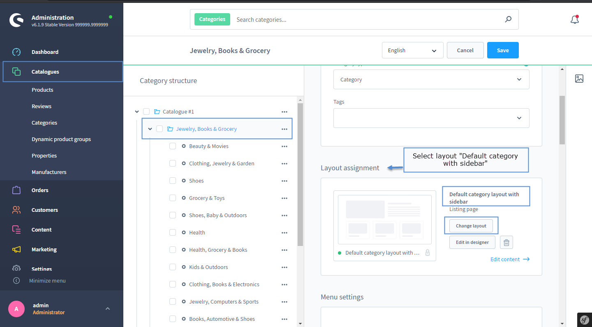Click the Edit content link
This screenshot has width=592, height=327.
coord(510,259)
